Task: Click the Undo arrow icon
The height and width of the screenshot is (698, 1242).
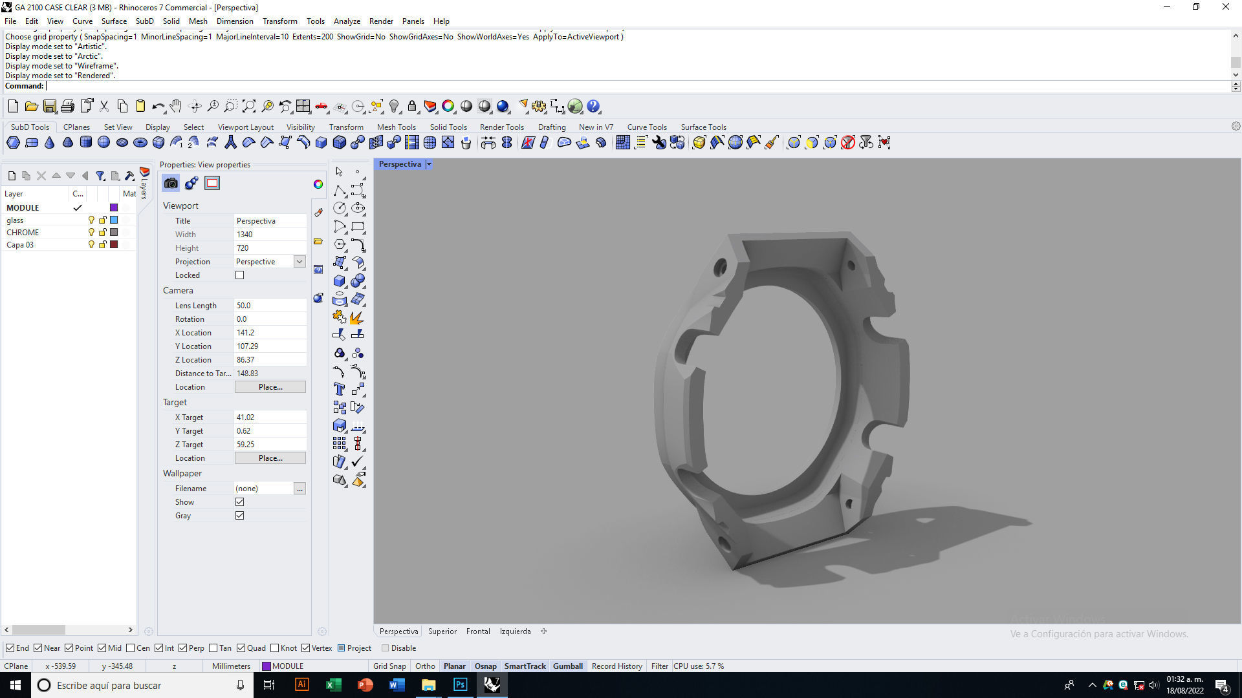Action: click(157, 107)
